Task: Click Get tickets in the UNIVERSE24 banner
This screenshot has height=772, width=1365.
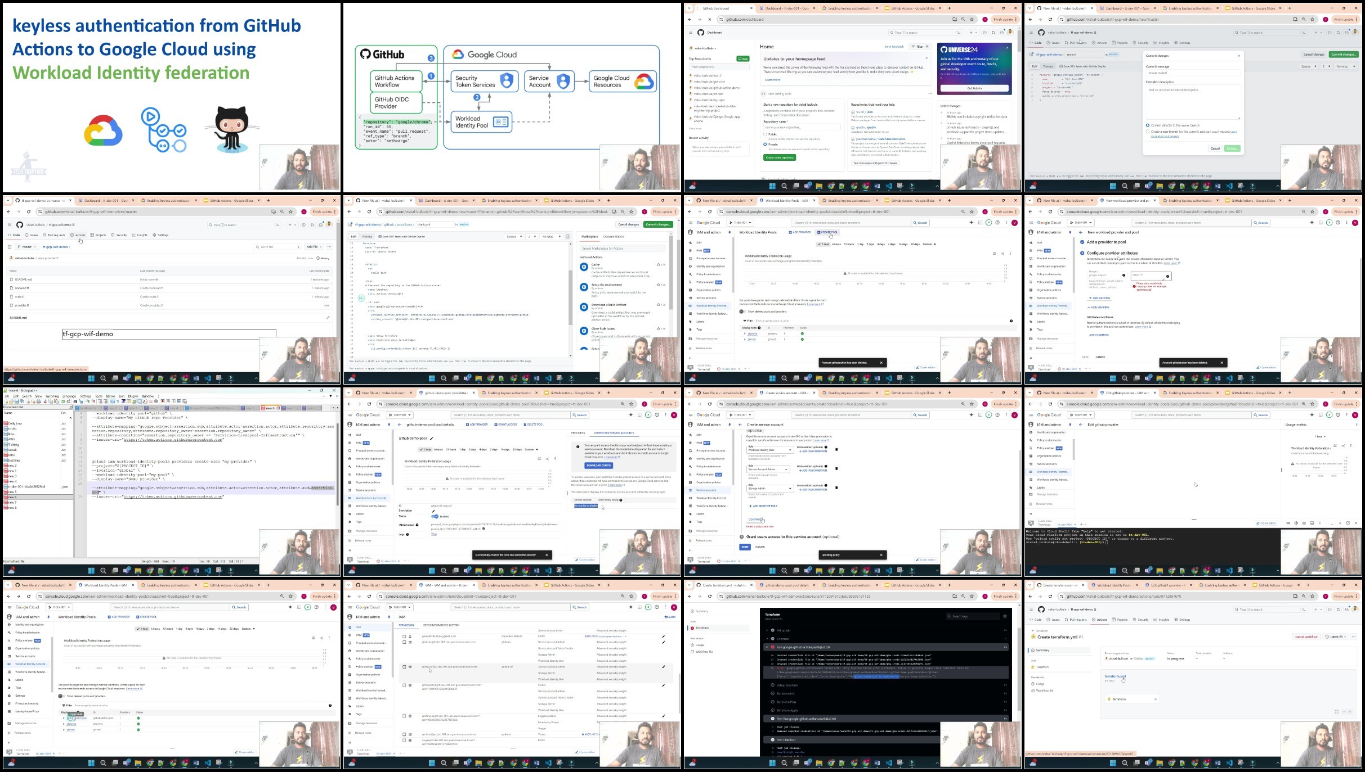Action: coord(974,88)
